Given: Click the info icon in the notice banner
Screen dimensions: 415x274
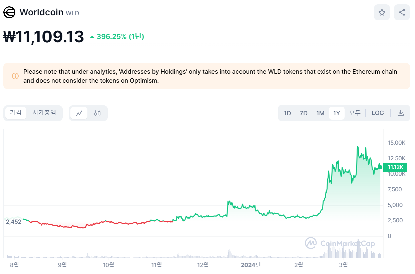Looking at the screenshot, I should pos(15,76).
